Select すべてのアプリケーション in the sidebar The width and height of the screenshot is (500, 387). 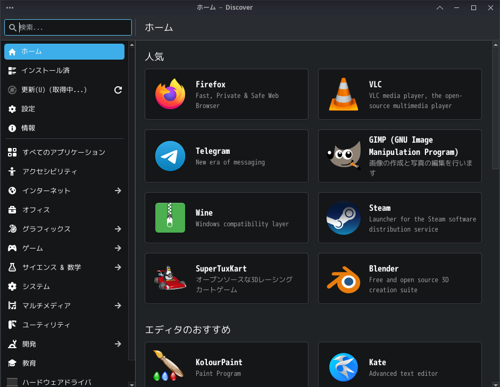pos(64,152)
